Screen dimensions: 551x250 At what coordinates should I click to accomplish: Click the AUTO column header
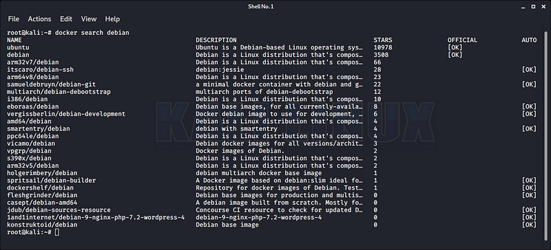(529, 40)
